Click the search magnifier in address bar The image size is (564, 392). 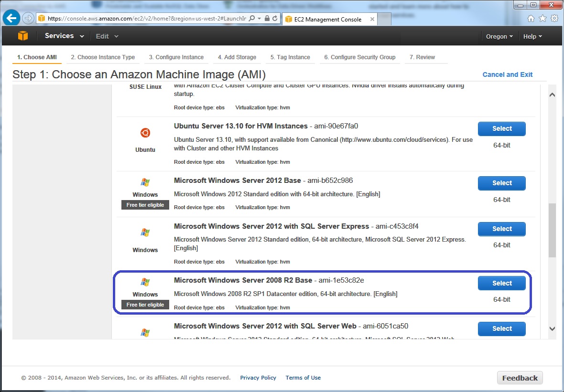click(x=252, y=19)
